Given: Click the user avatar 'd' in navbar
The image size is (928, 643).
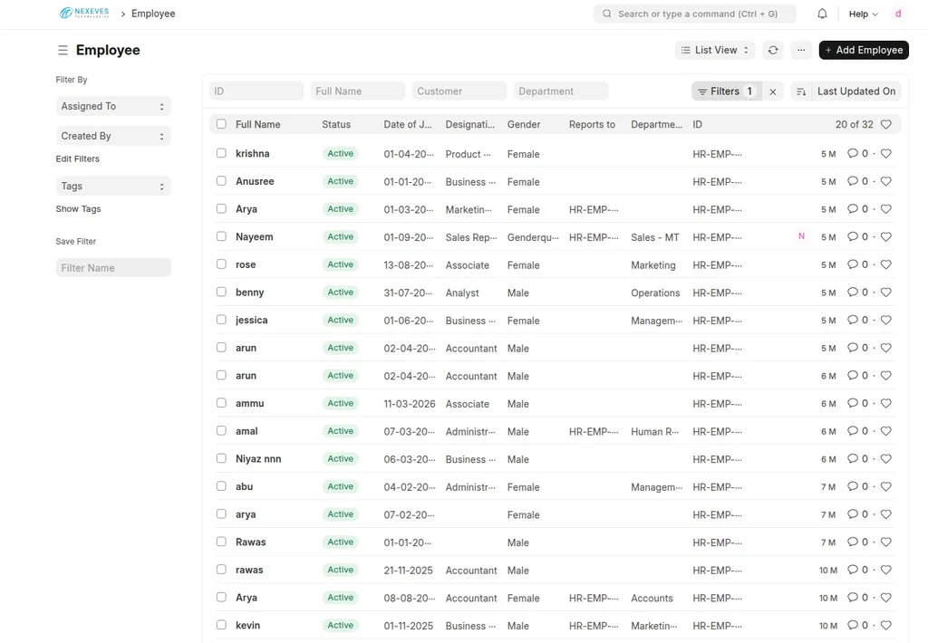Looking at the screenshot, I should [898, 14].
